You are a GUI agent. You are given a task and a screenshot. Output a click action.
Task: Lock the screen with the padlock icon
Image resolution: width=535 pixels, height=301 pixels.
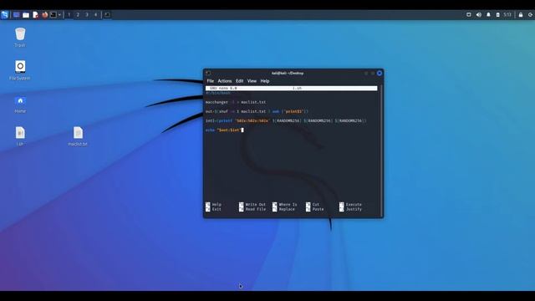[x=521, y=15]
